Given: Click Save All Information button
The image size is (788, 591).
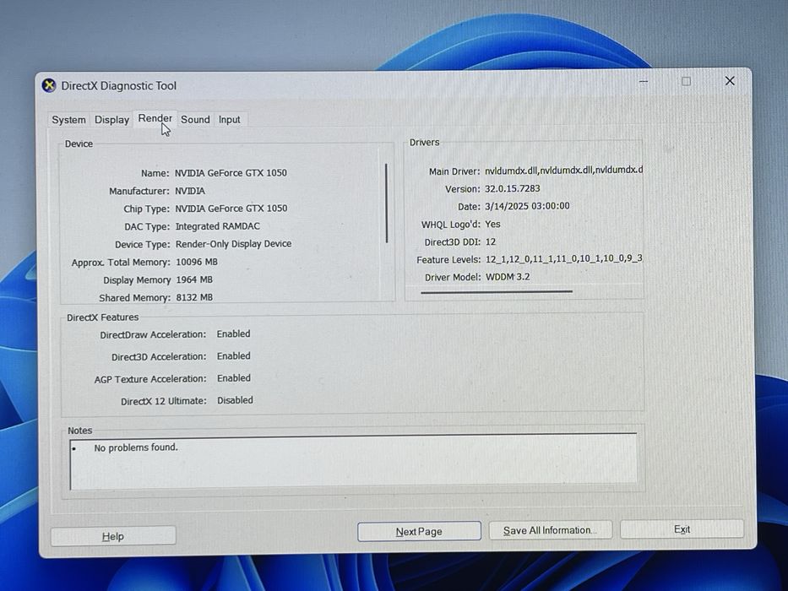Looking at the screenshot, I should pos(550,530).
